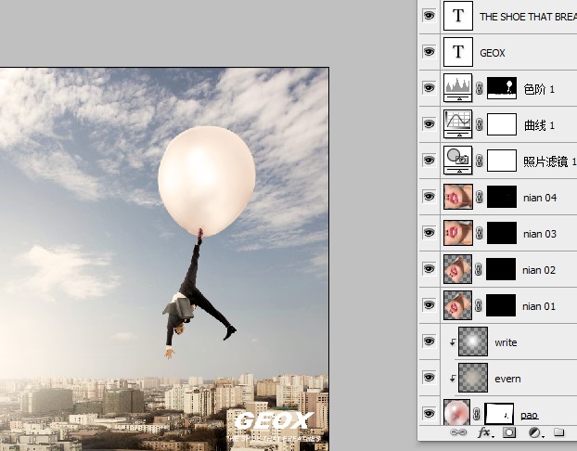The height and width of the screenshot is (451, 577).
Task: Hide the THE SHOE THAT BREA text layer
Action: 430,16
